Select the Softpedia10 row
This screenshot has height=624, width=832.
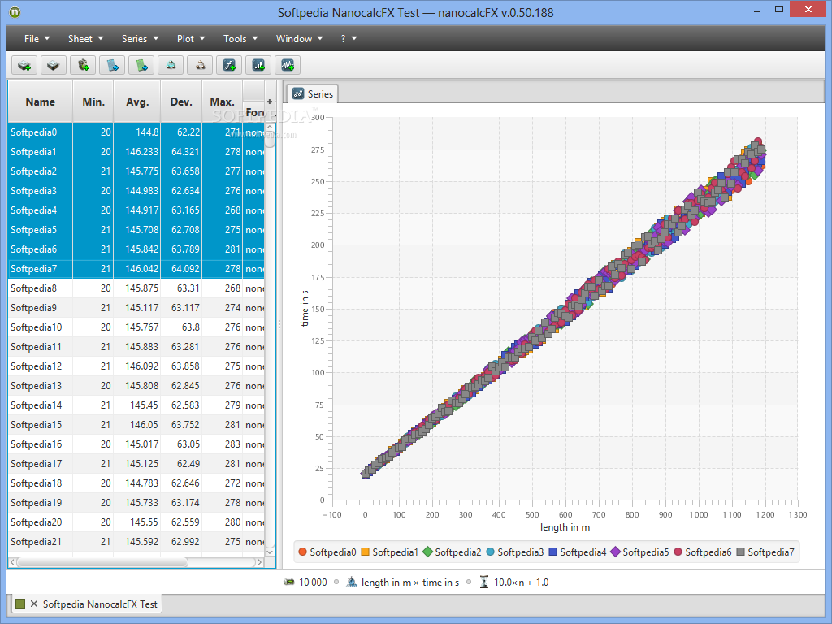136,327
